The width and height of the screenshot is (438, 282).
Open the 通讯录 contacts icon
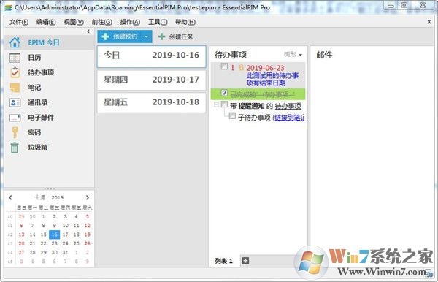tap(15, 102)
